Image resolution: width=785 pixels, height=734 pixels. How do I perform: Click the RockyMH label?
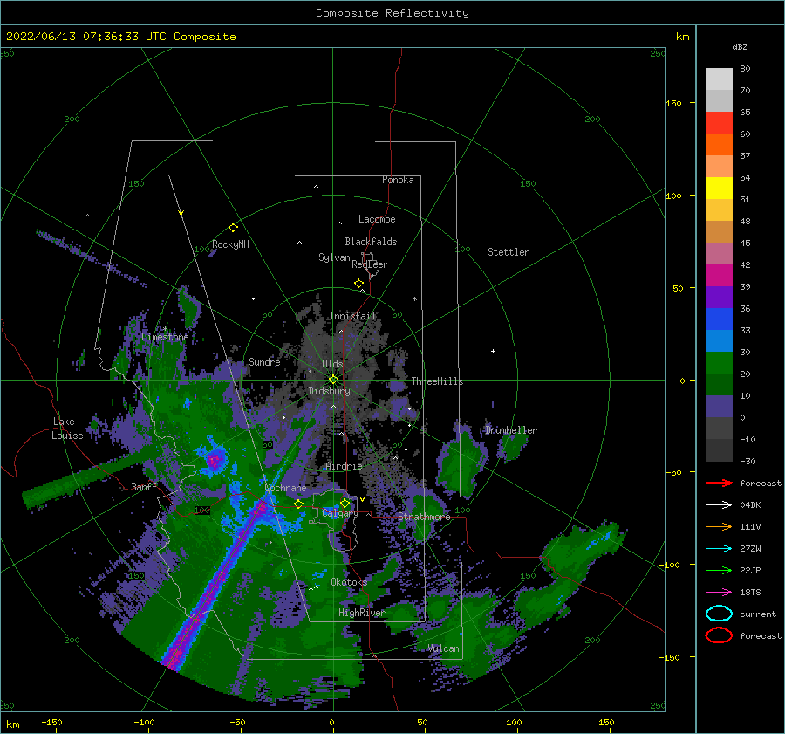coord(230,244)
